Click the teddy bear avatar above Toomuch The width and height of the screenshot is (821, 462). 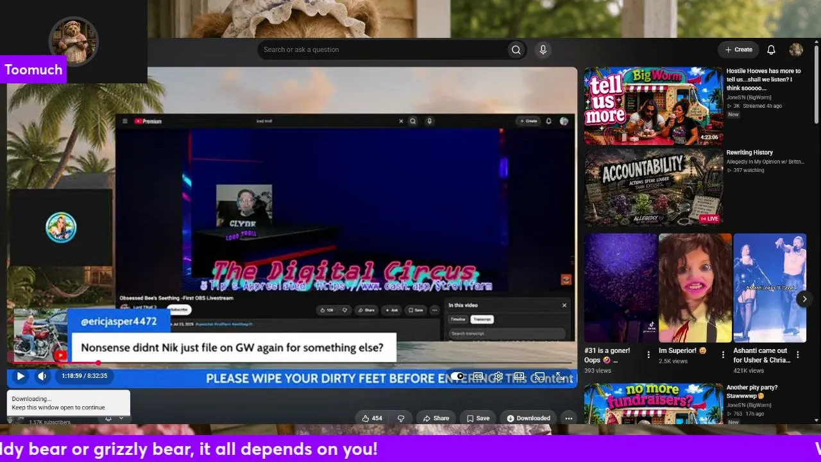[x=74, y=41]
